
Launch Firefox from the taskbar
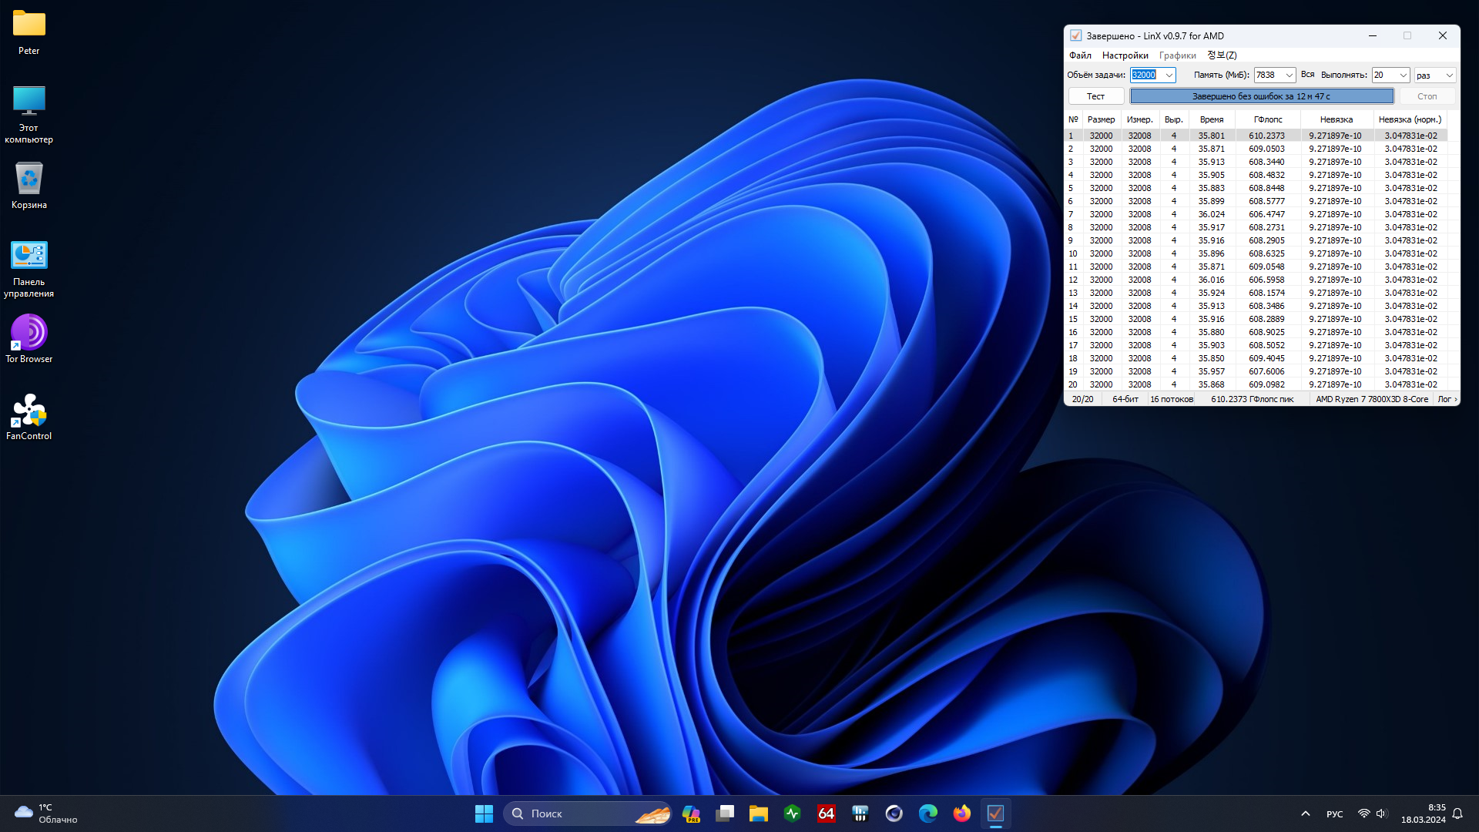pyautogui.click(x=961, y=814)
